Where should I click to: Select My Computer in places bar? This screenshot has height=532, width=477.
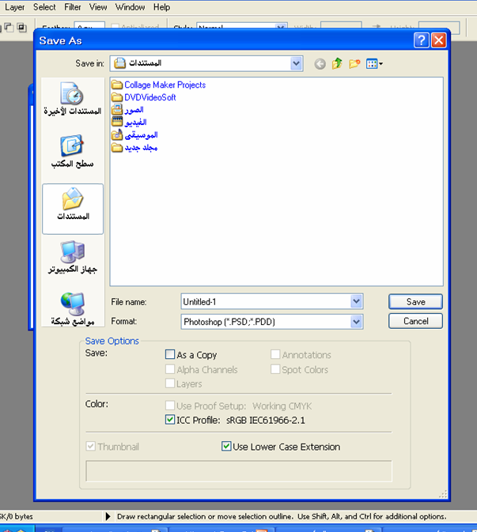(72, 258)
